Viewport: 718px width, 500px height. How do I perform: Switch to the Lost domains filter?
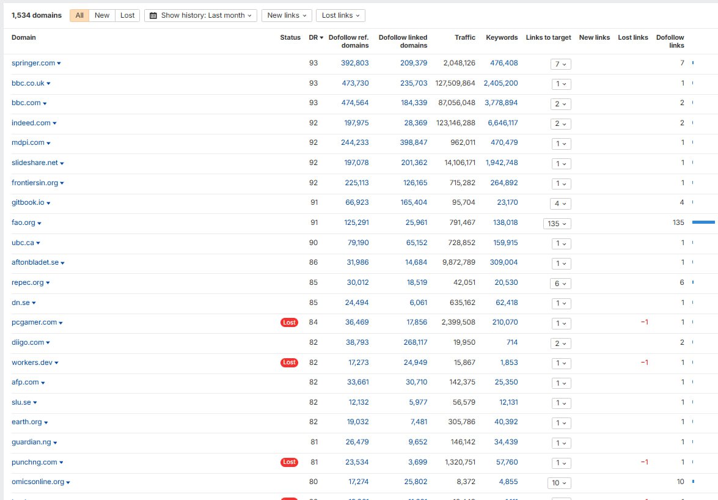127,15
